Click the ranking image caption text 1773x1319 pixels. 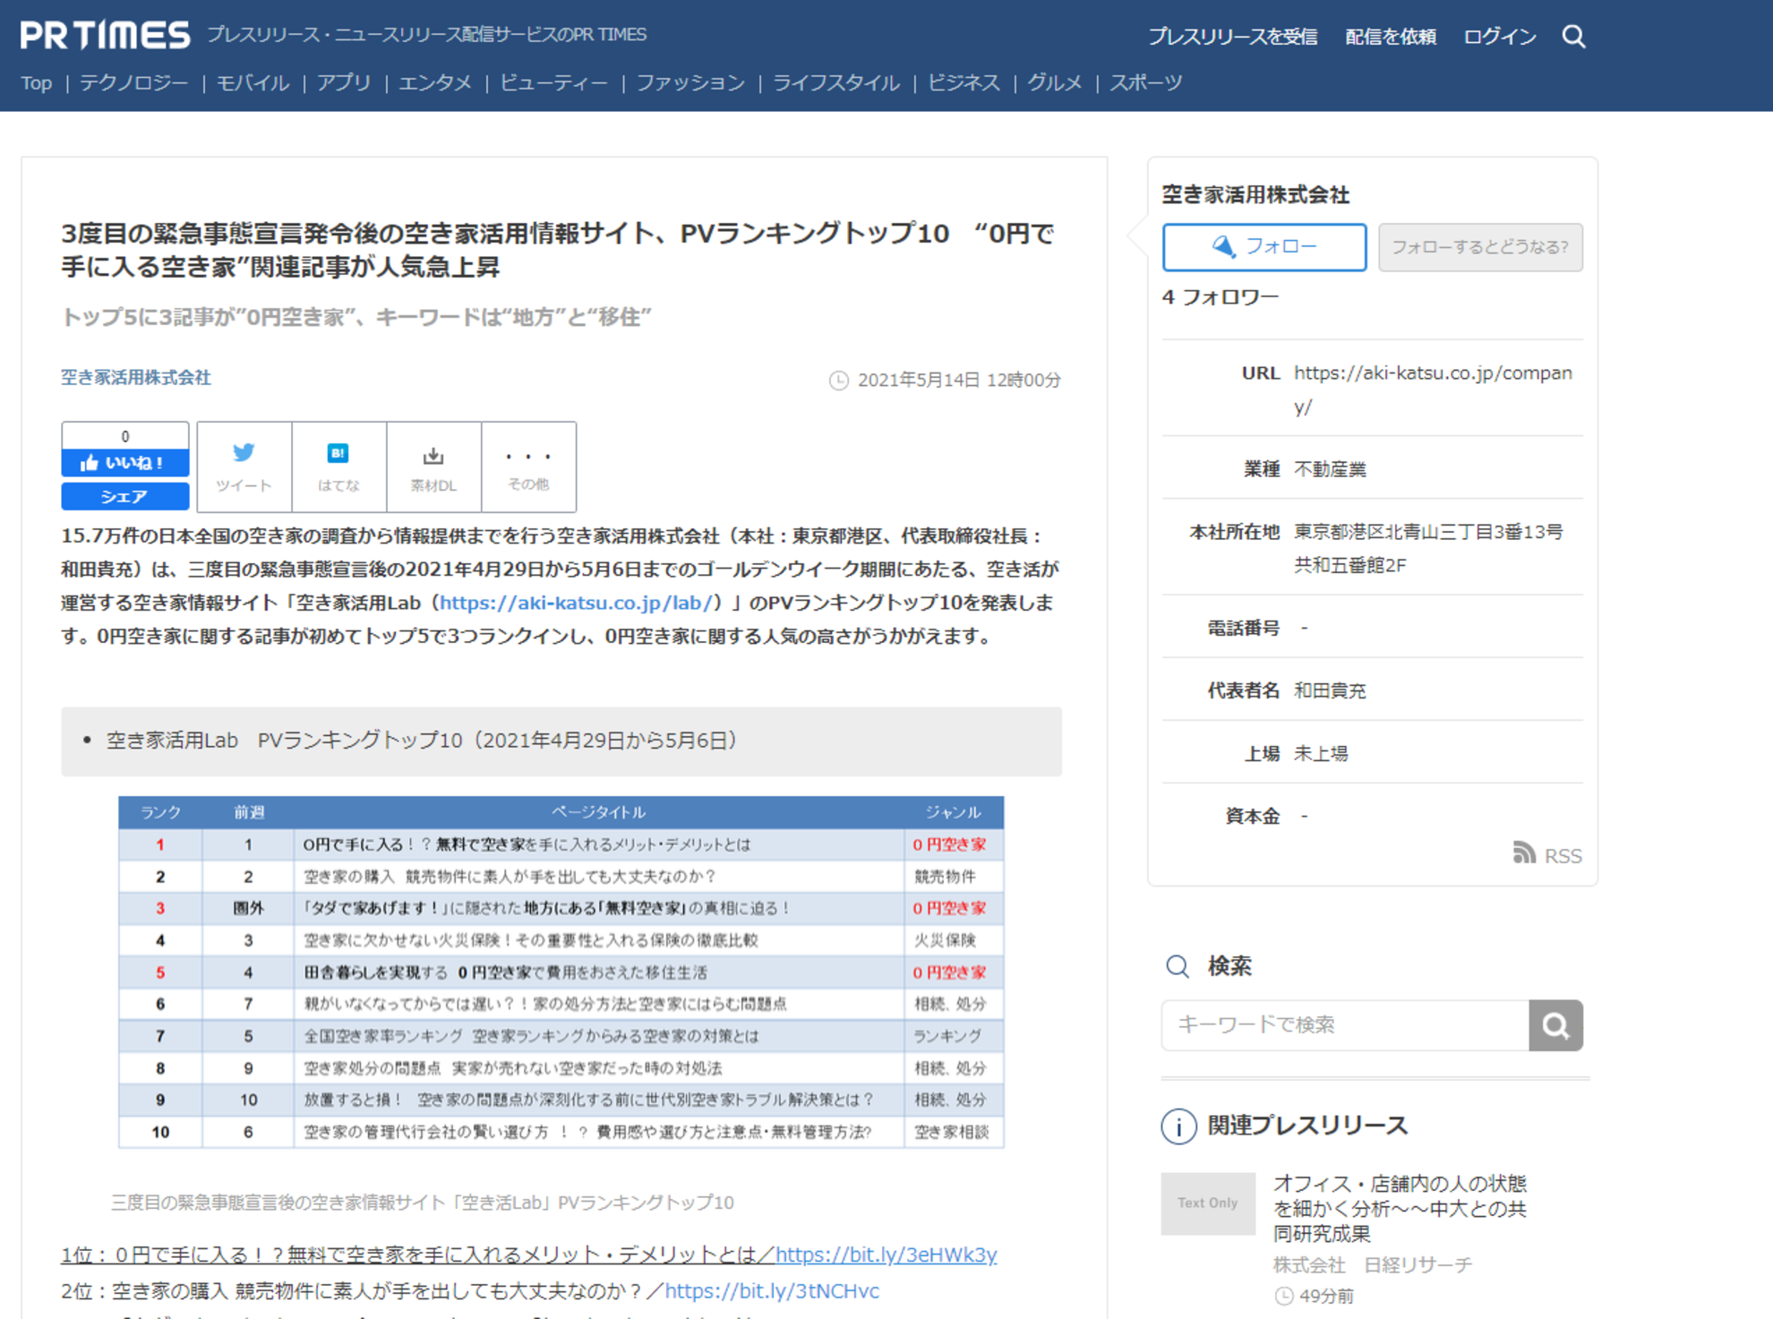click(422, 1202)
